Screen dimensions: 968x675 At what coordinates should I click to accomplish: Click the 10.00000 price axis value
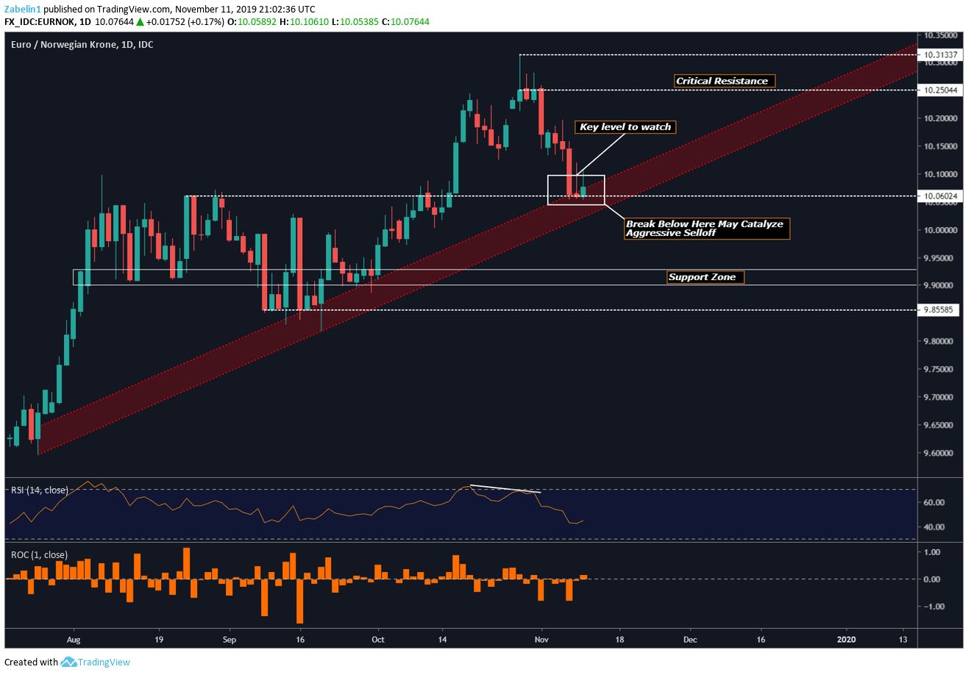click(942, 230)
